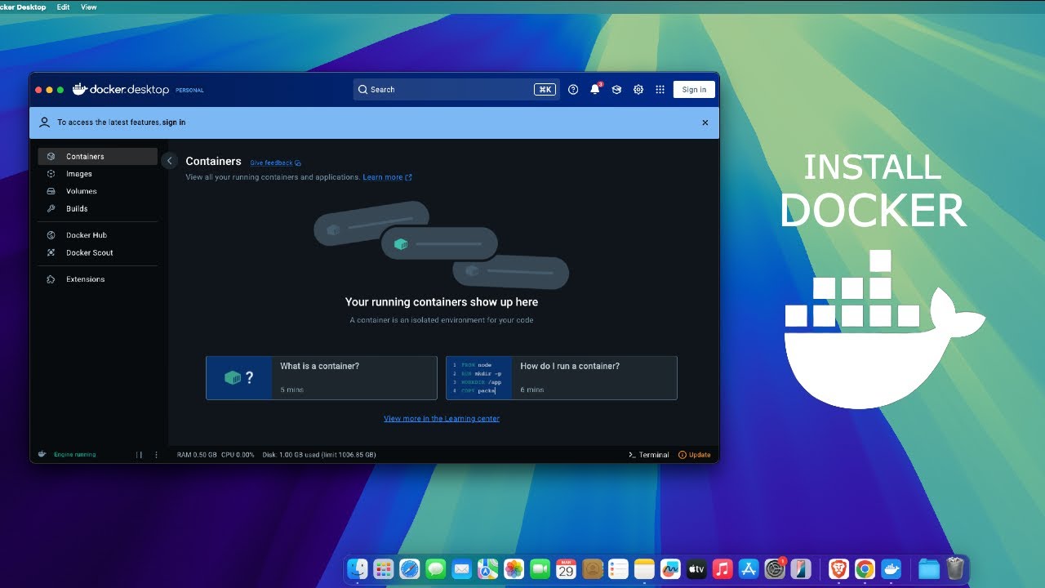Click disk usage status text
The height and width of the screenshot is (588, 1045).
[320, 455]
